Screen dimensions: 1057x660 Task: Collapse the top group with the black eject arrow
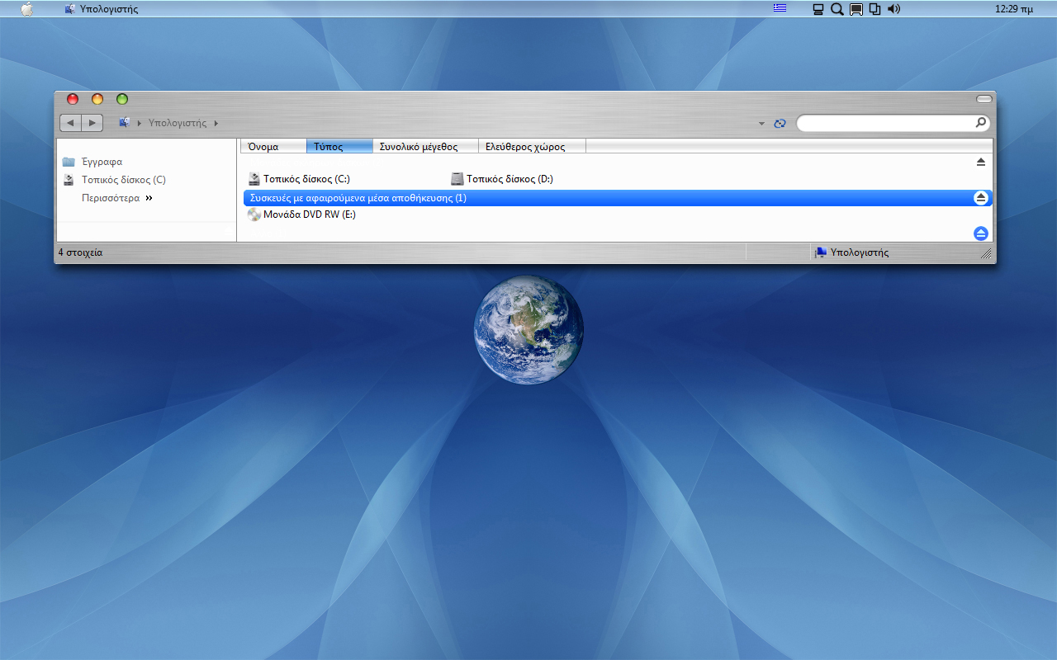point(981,163)
